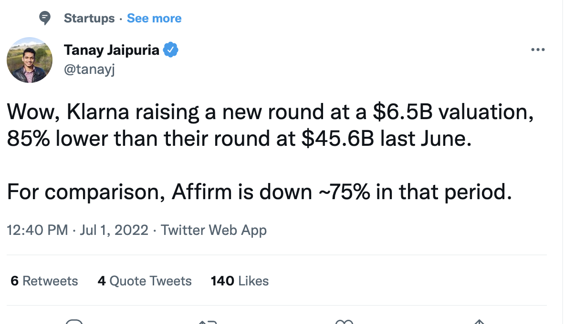The width and height of the screenshot is (565, 324).
Task: Click the "Twitter Web App" source link
Action: click(x=214, y=230)
